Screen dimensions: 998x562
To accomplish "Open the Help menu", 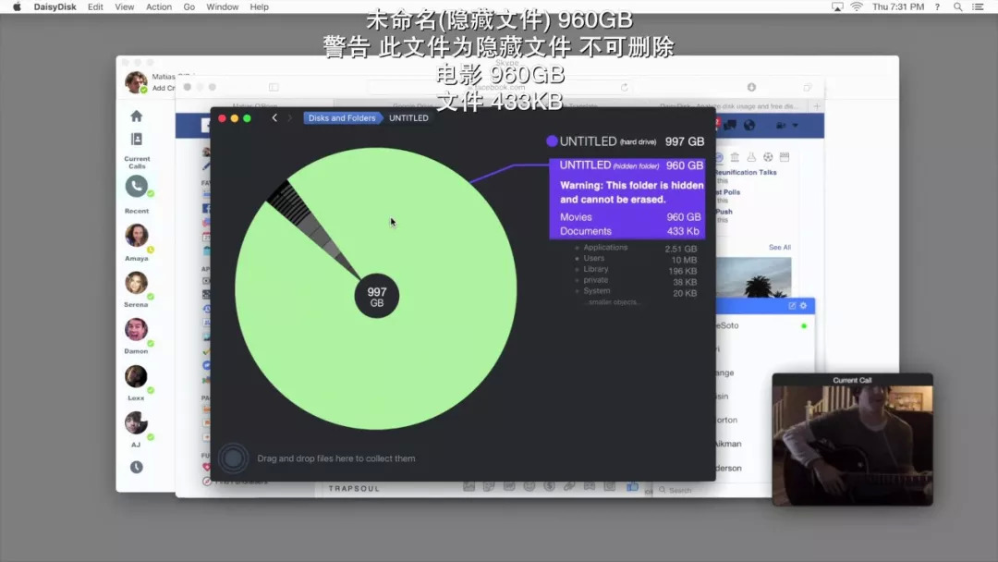I will click(x=259, y=7).
